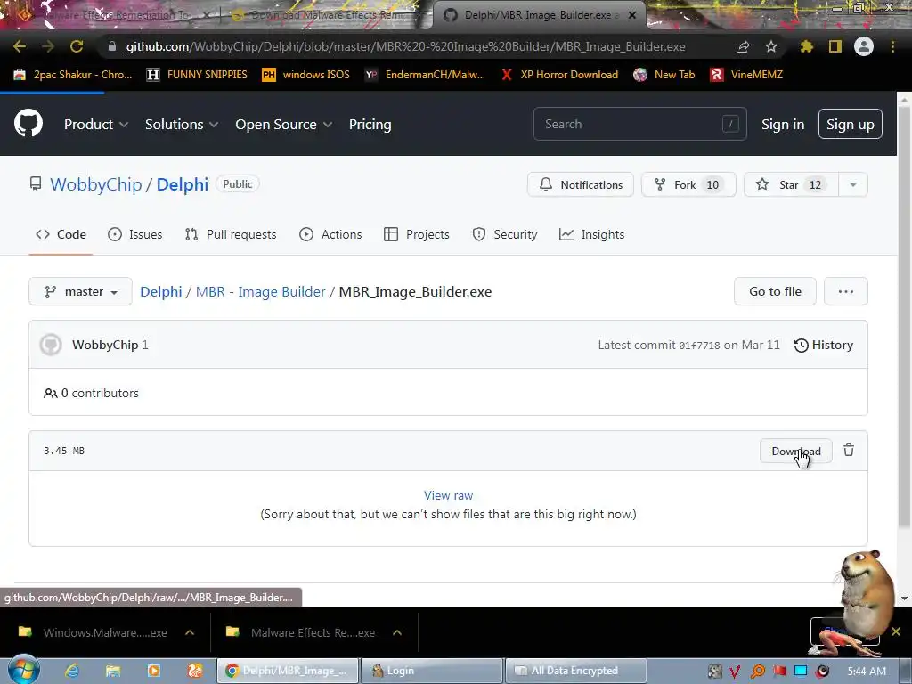Image resolution: width=912 pixels, height=684 pixels.
Task: Click the Pricing link
Action: (370, 125)
